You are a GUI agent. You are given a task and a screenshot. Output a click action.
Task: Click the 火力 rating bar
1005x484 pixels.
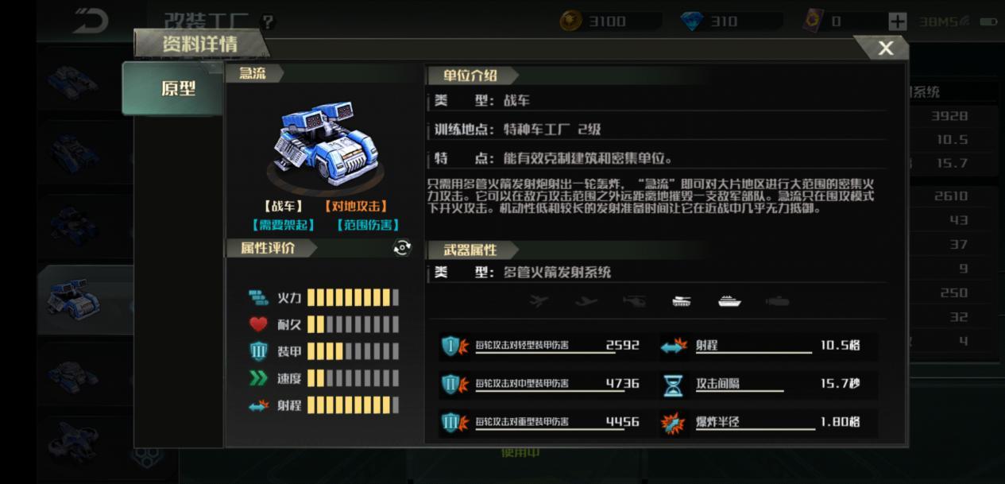tap(353, 298)
